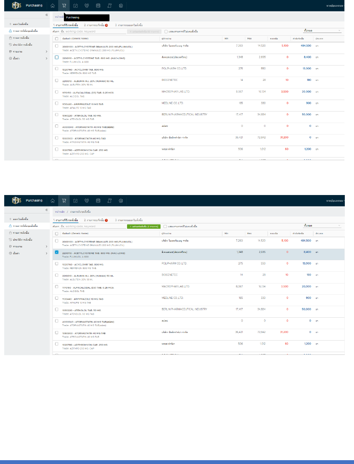Toggle the select-all header checkbox in lower screenshot

coord(57,233)
